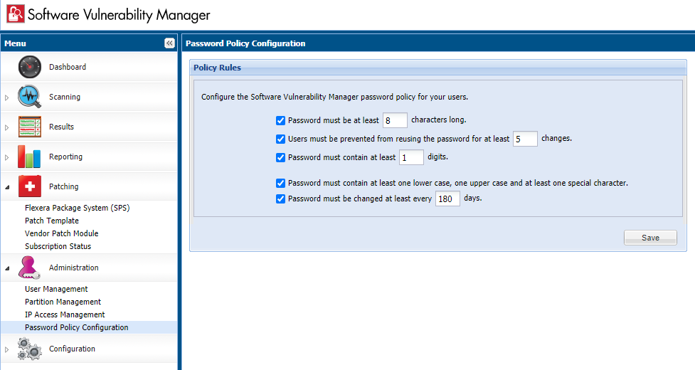Screen dimensions: 695x370
Task: Collapse the Patching section arrow
Action: 7,187
